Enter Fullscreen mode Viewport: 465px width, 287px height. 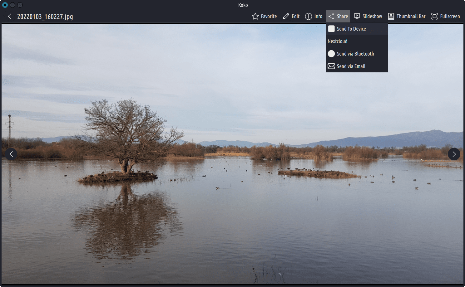[x=445, y=16]
